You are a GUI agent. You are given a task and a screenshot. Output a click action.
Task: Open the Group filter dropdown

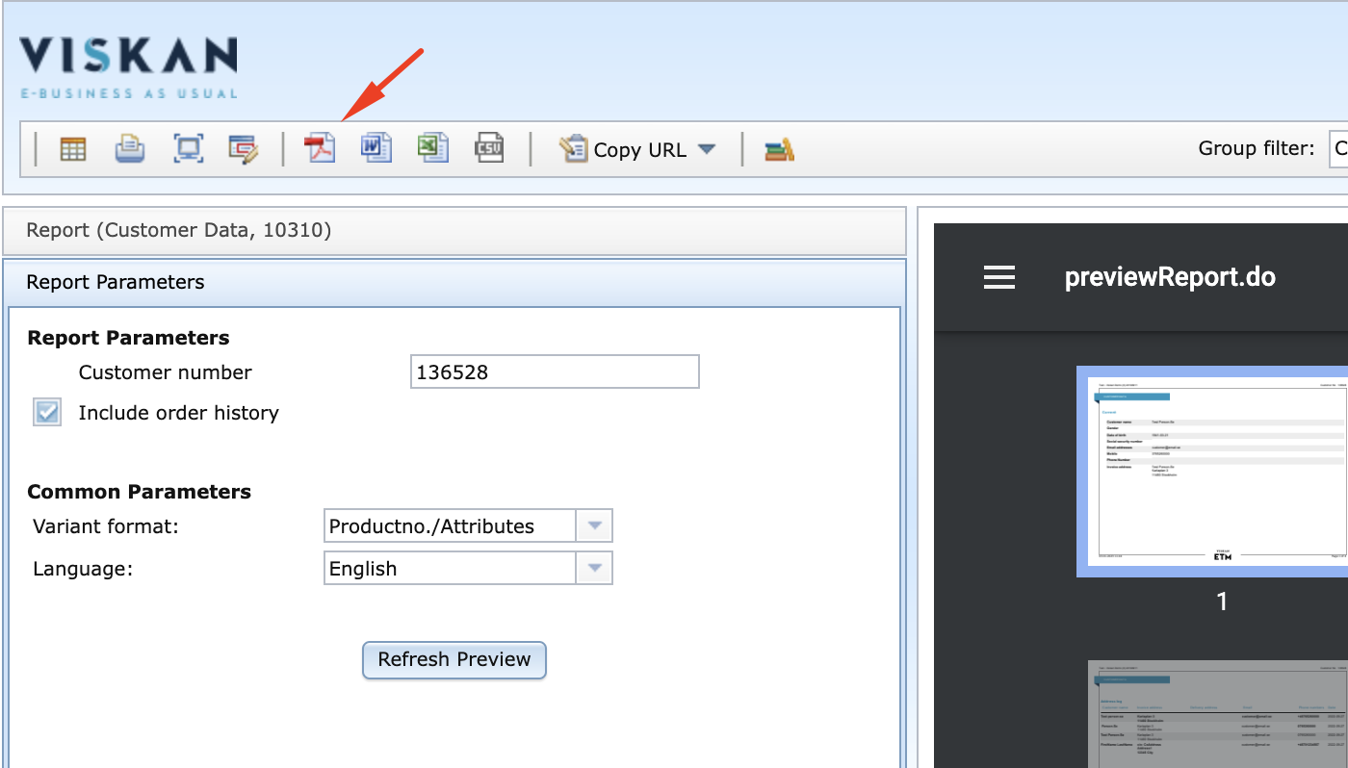1338,148
